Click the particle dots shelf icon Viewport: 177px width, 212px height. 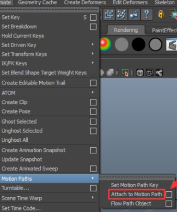[122, 14]
